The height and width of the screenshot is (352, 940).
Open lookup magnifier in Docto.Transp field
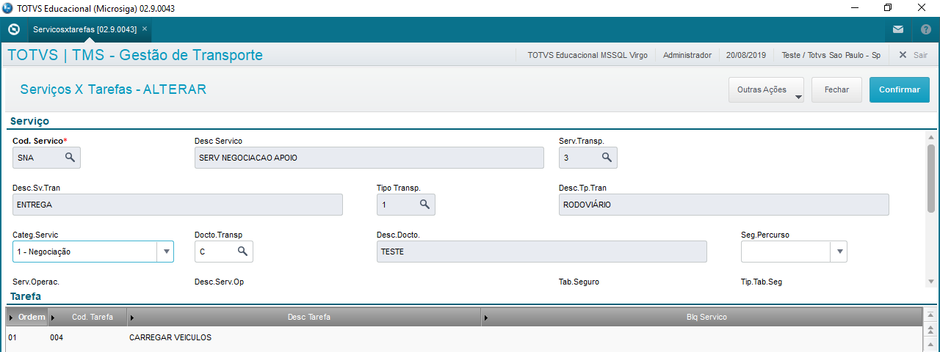coord(242,252)
